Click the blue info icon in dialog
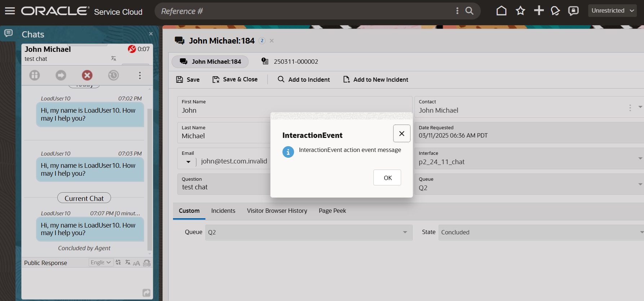Screen dimensions: 644x301 [x=288, y=152]
